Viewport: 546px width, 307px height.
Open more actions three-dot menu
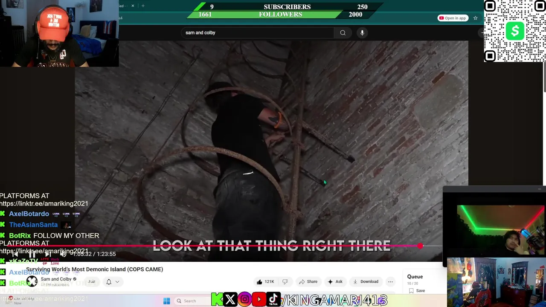390,282
